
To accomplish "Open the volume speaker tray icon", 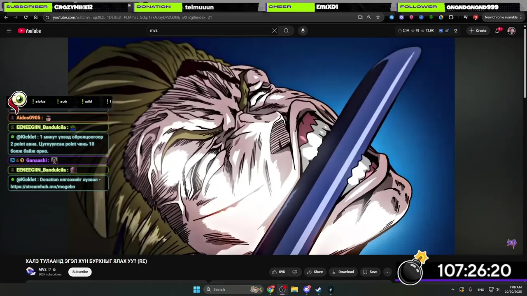I will (x=497, y=289).
